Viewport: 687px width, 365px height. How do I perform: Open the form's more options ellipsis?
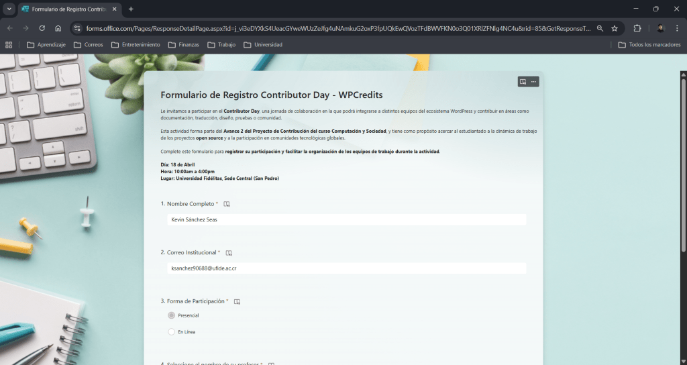534,82
